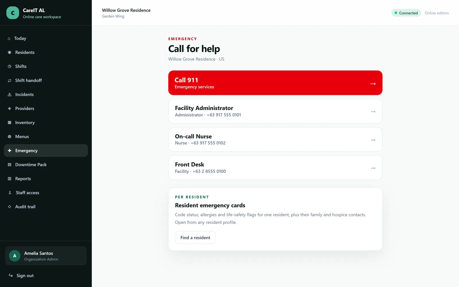Image resolution: width=459 pixels, height=287 pixels.
Task: Click the Sign out arrow icon
Action: (11, 275)
